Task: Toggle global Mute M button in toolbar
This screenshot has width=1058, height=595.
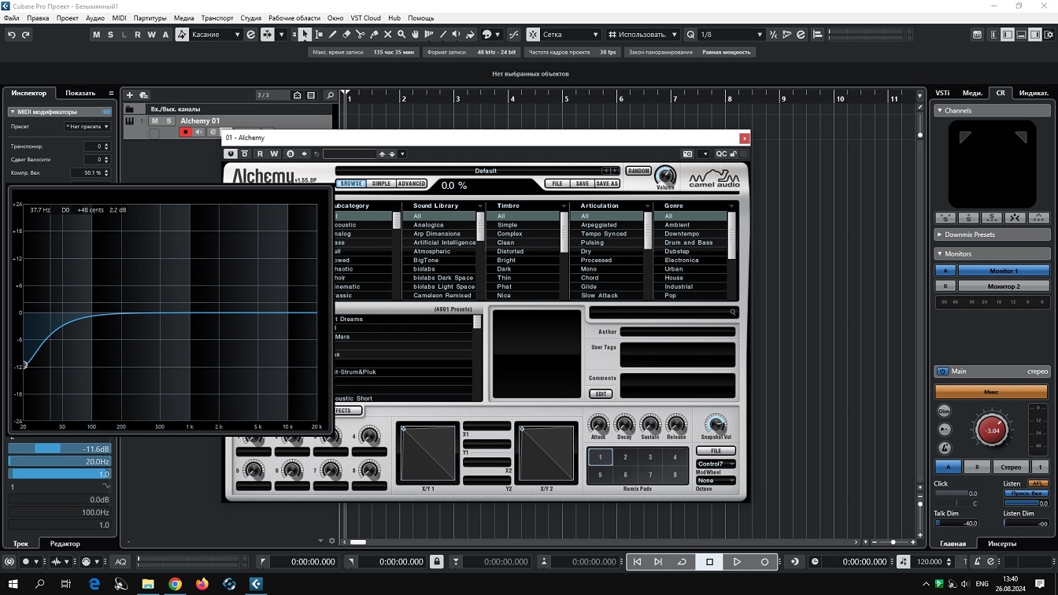Action: 96,35
